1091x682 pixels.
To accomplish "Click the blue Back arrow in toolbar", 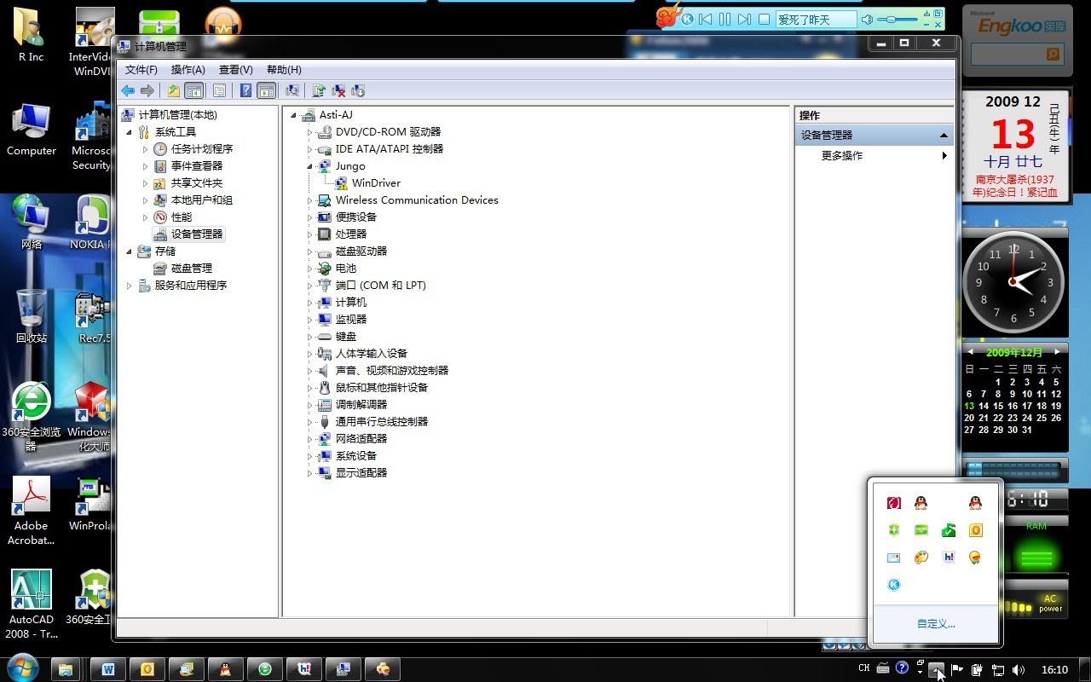I will click(x=128, y=91).
